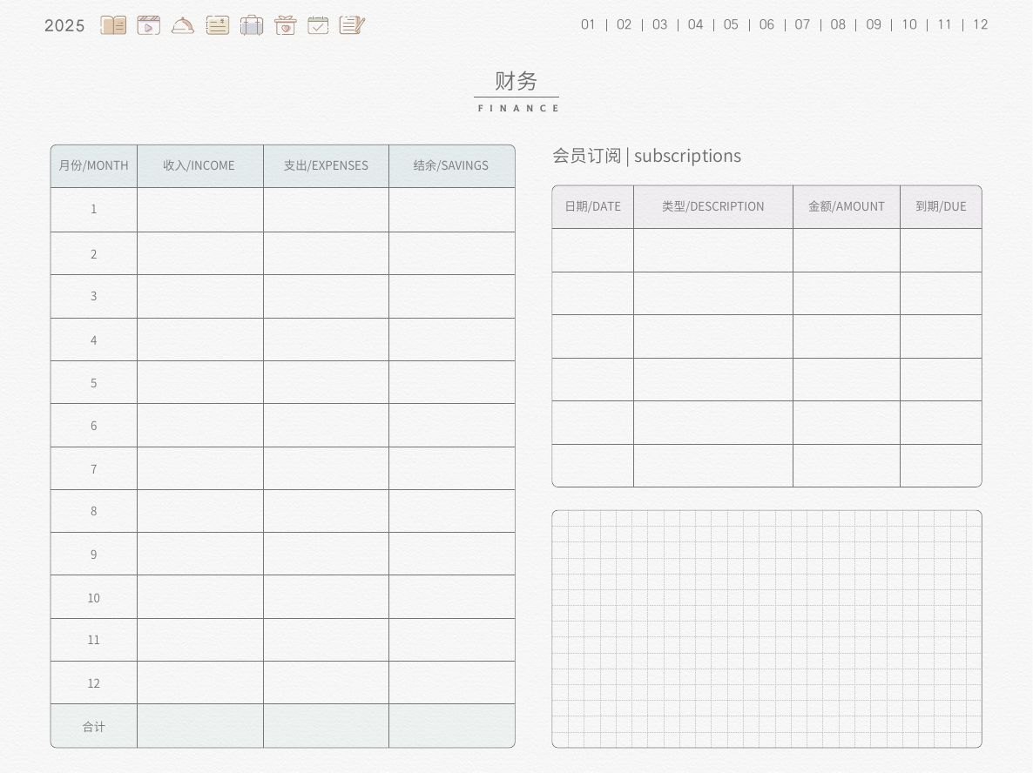The image size is (1033, 773).
Task: Click the month number 6 row label
Action: pos(93,426)
